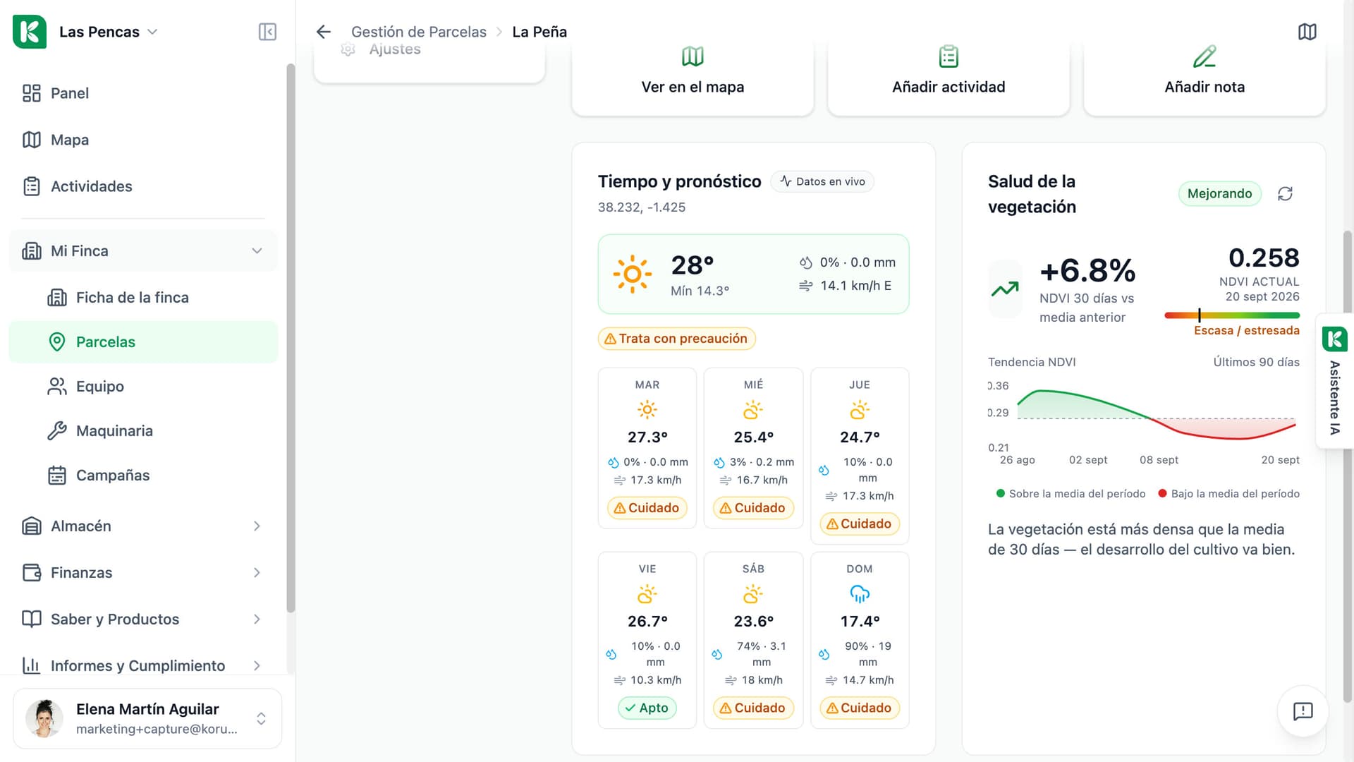Collapse the sidebar panel icon
Image resolution: width=1354 pixels, height=762 pixels.
(x=267, y=32)
